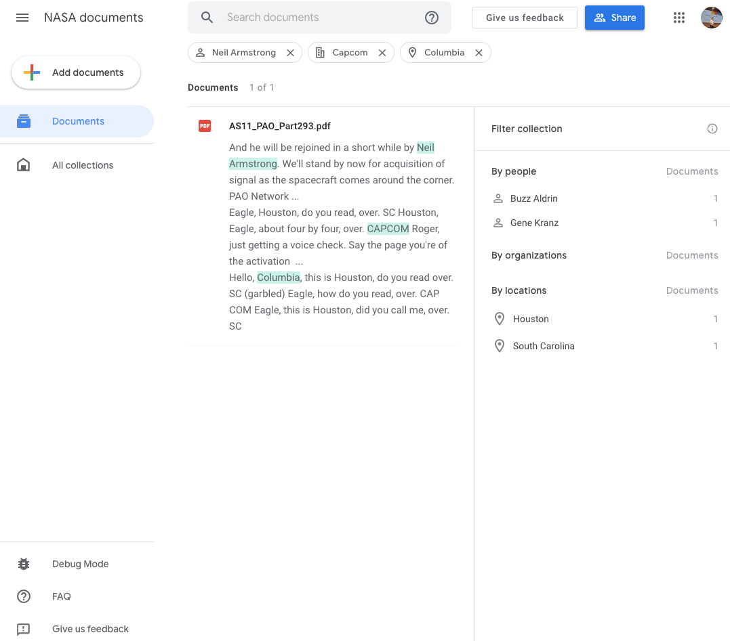730x641 pixels.
Task: Click the feedback speech bubble icon
Action: 23,629
